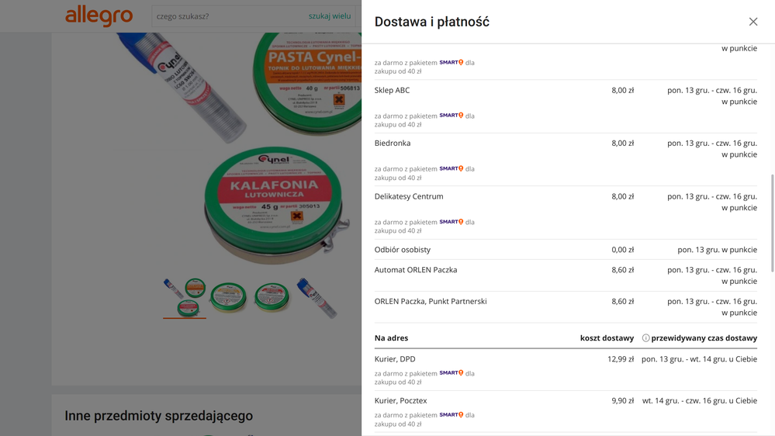Click the 0,00 zł personal pickup price
Image resolution: width=775 pixels, height=436 pixels.
click(x=622, y=250)
